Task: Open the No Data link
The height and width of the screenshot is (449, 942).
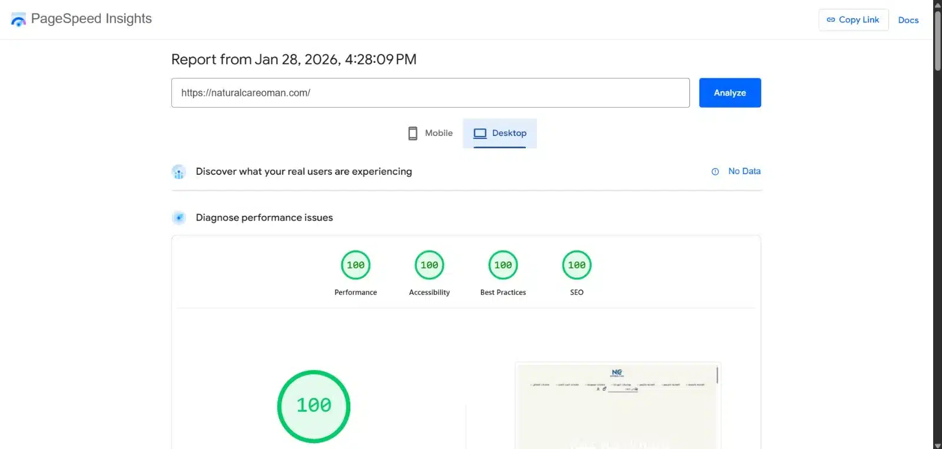Action: click(x=744, y=171)
